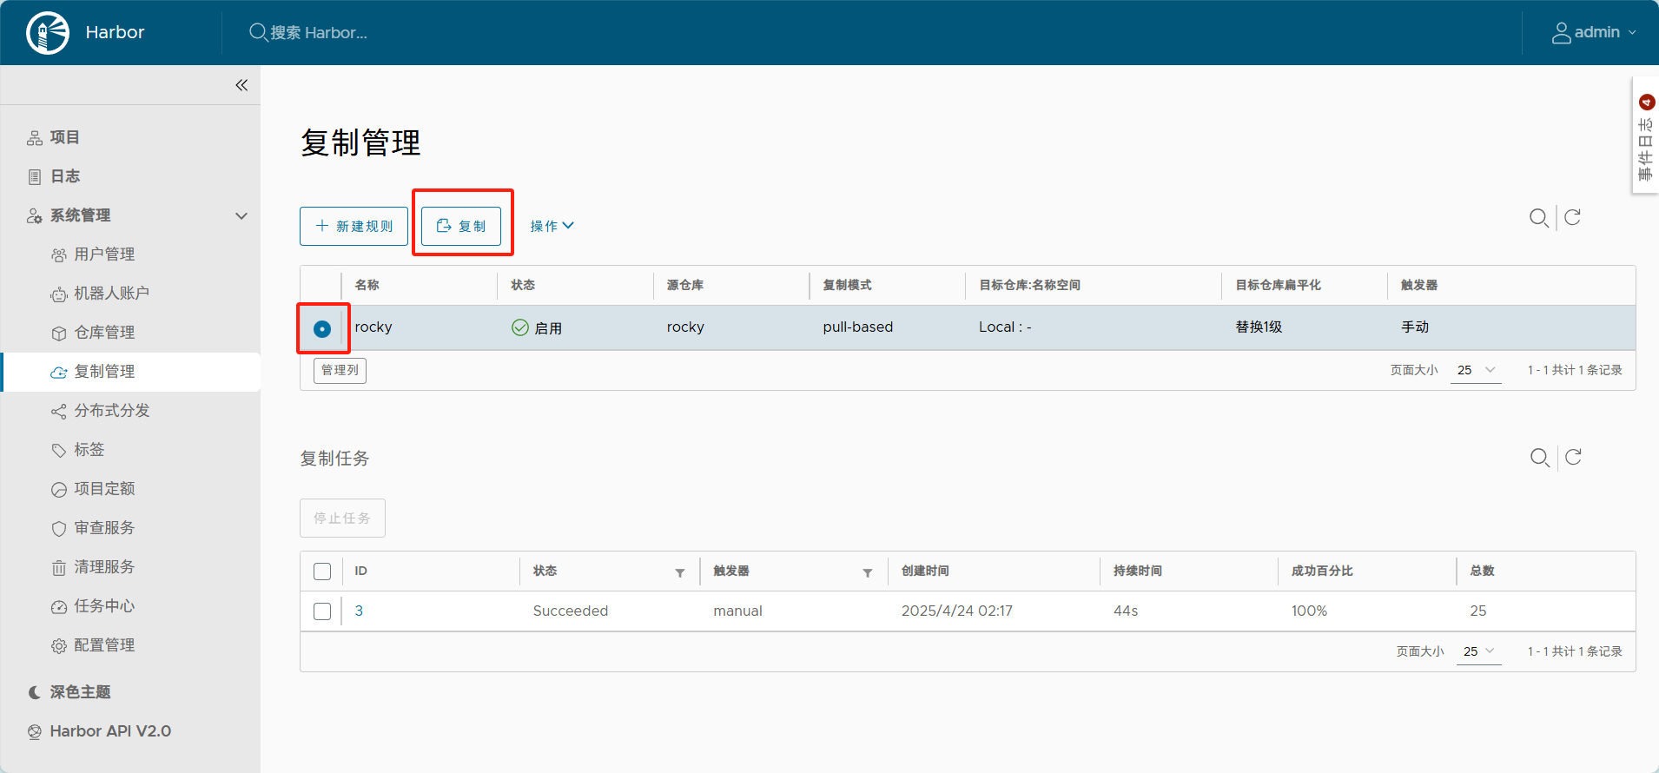This screenshot has height=773, width=1659.
Task: Select 复制管理 in the sidebar
Action: pos(130,372)
